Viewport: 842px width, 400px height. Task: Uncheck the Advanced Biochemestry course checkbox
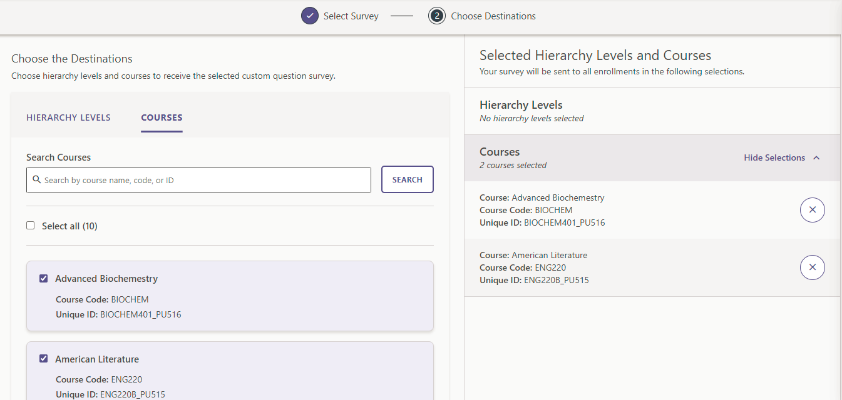[44, 279]
